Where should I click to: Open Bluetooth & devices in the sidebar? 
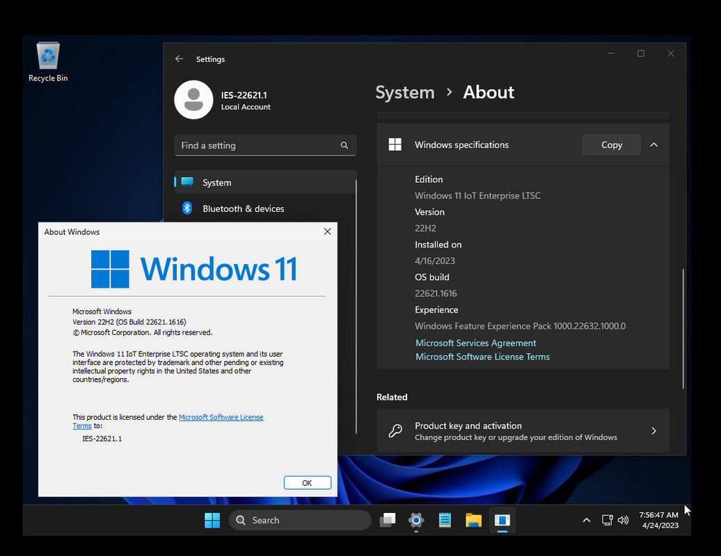[265, 208]
